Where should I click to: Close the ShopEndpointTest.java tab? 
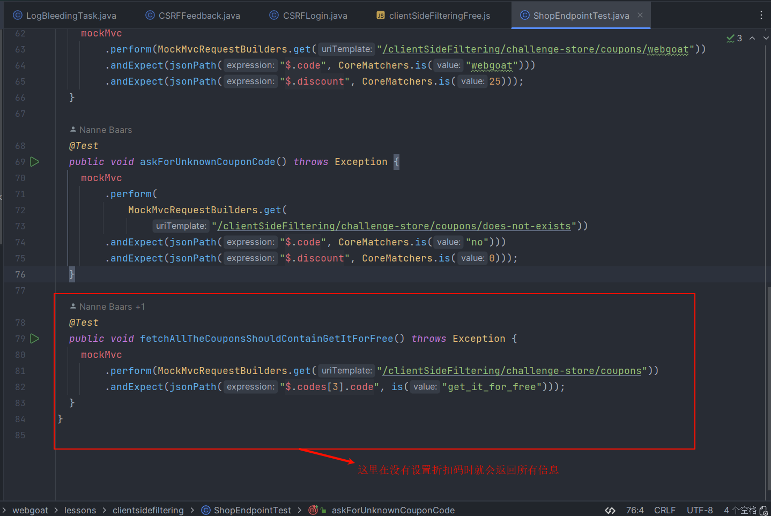pyautogui.click(x=640, y=16)
